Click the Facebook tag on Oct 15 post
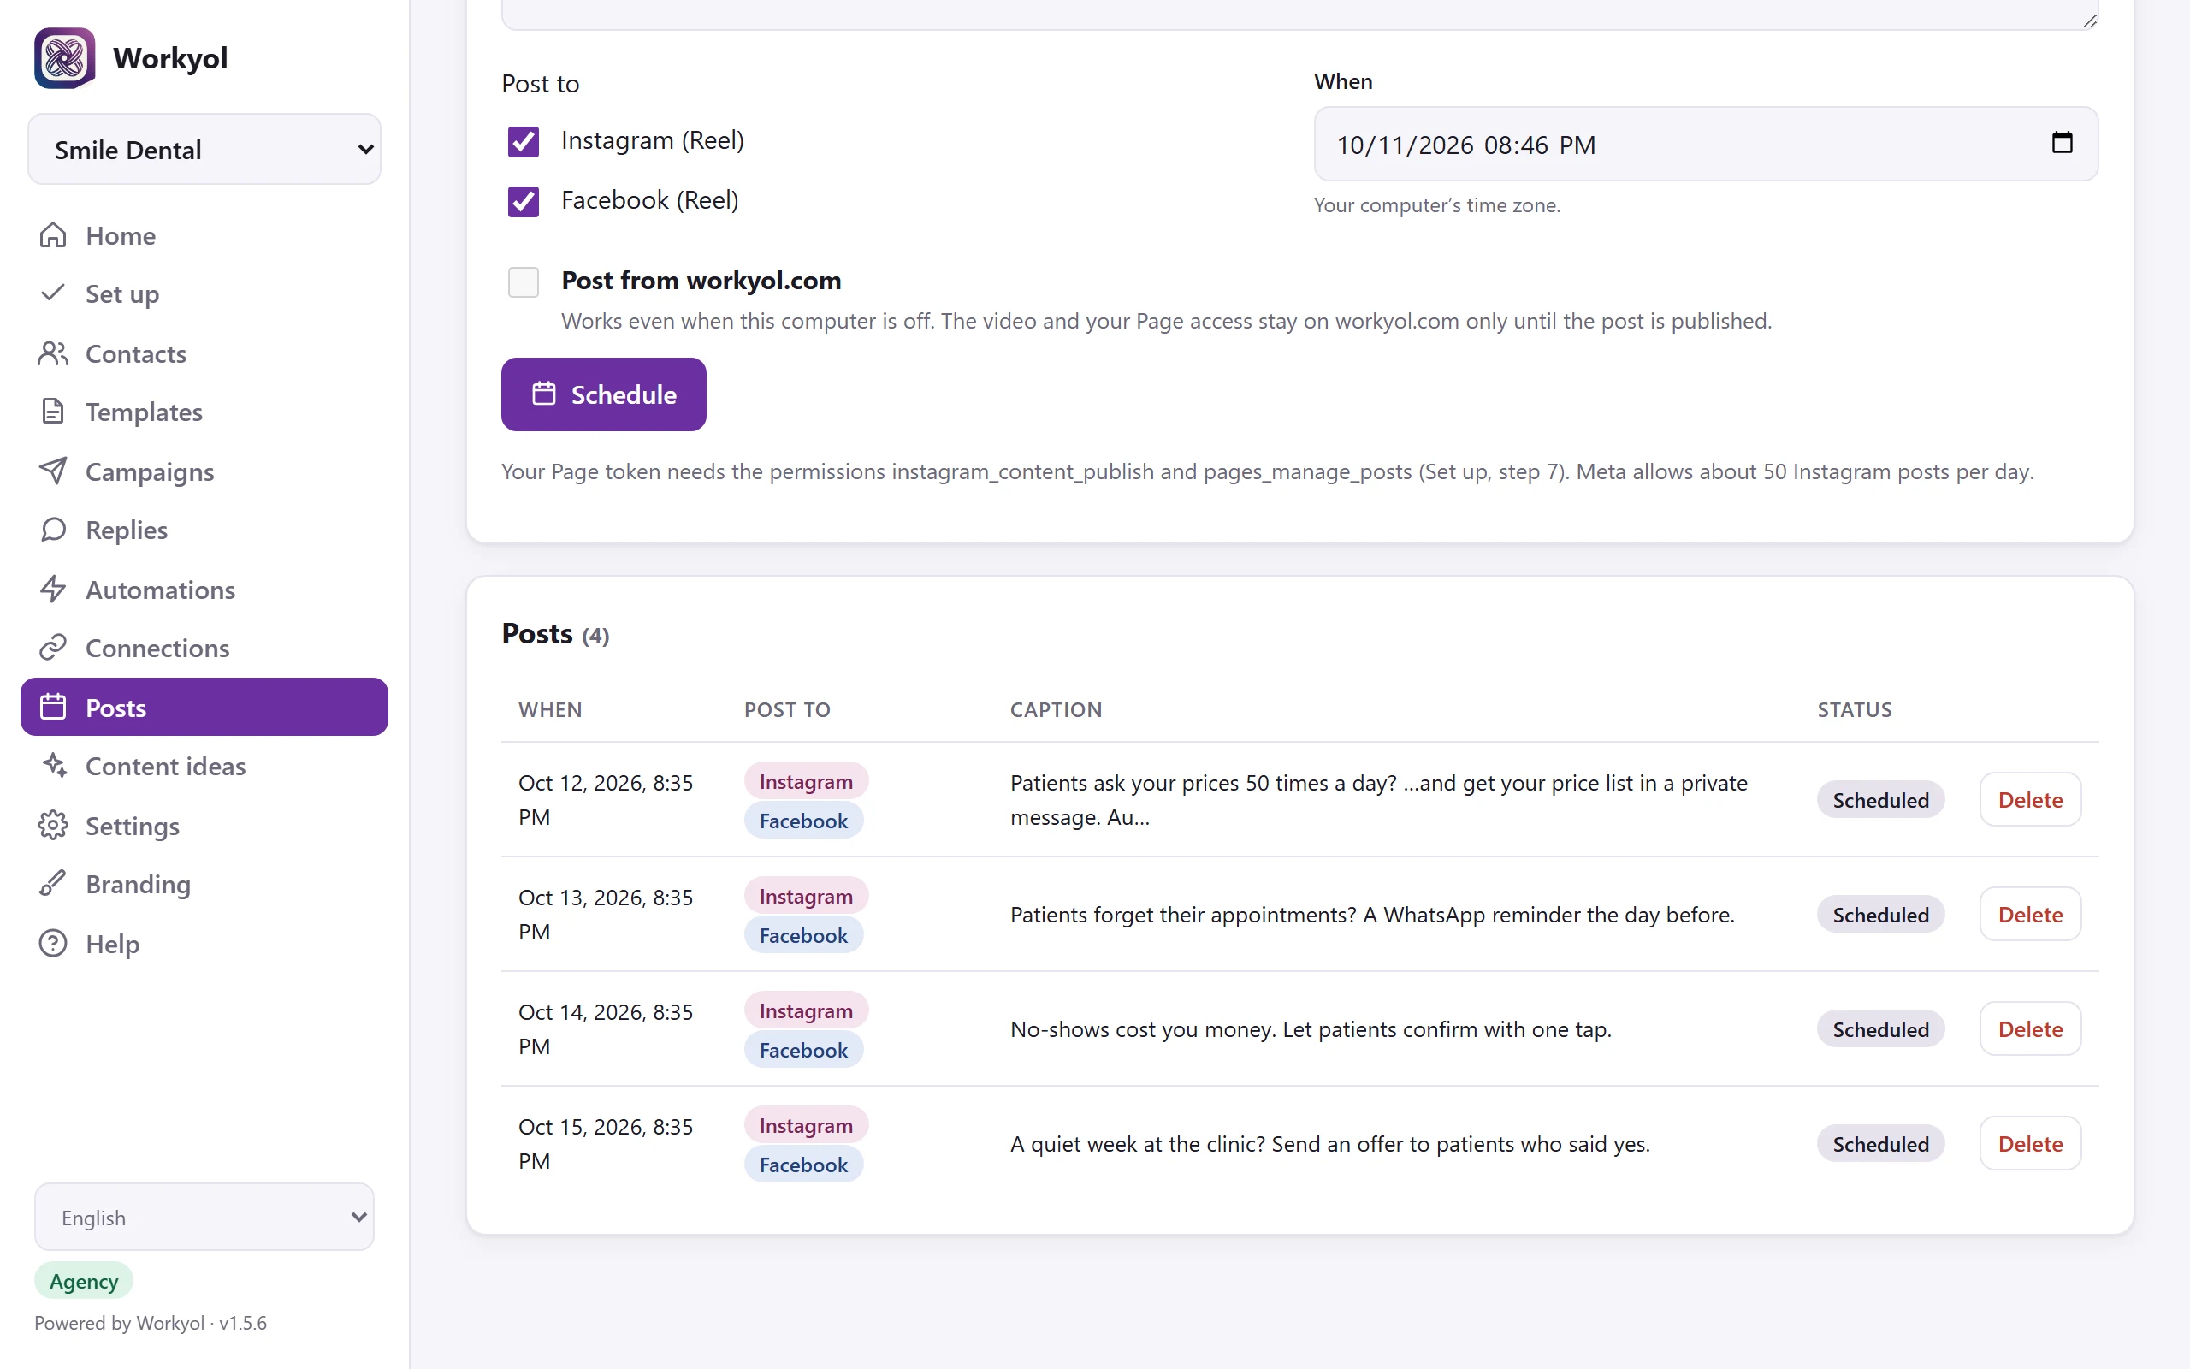This screenshot has width=2190, height=1369. point(803,1165)
